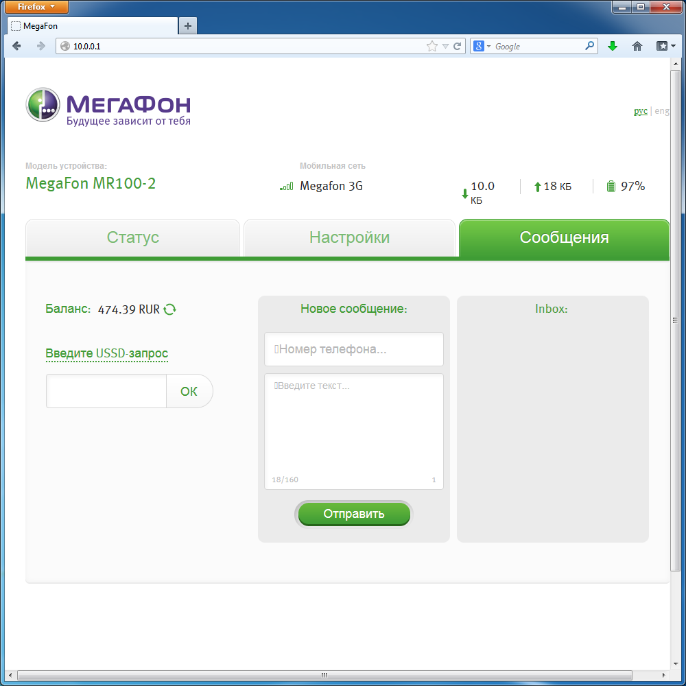686x686 pixels.
Task: Click the Новое сообщение: heading
Action: click(353, 309)
